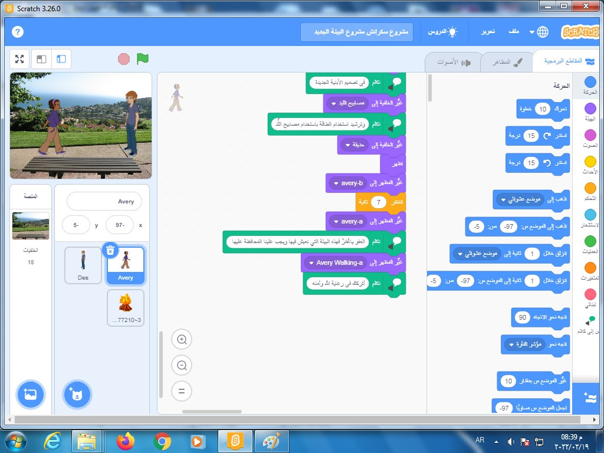Open the File (ملف) menu

[514, 32]
